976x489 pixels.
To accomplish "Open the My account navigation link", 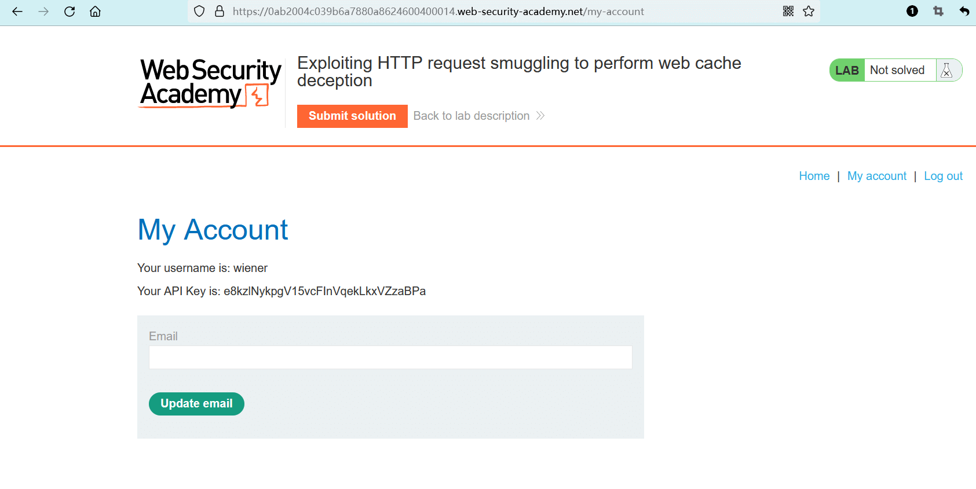I will (x=876, y=176).
